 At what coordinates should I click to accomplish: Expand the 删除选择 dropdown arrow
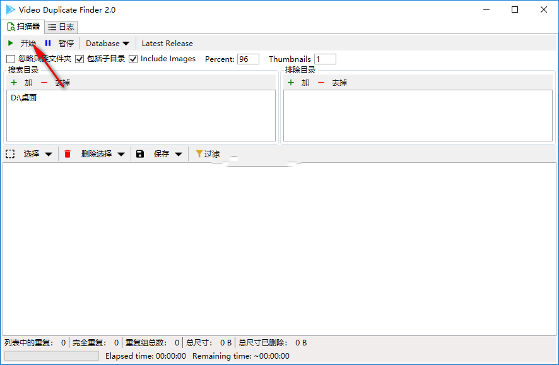pos(121,154)
